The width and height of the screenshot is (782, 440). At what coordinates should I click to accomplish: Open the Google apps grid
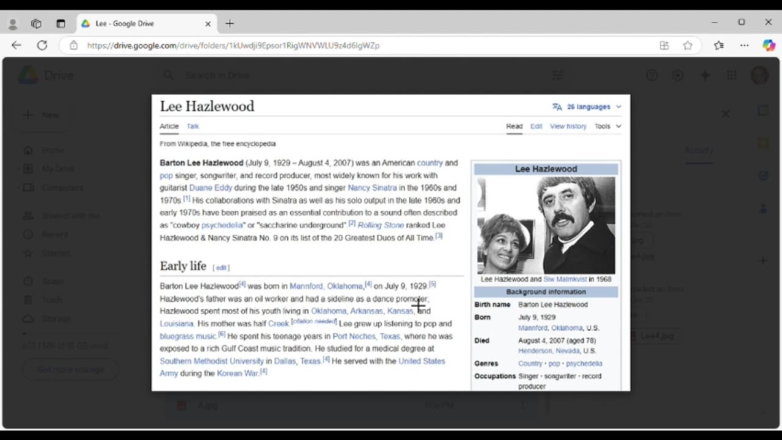point(731,76)
